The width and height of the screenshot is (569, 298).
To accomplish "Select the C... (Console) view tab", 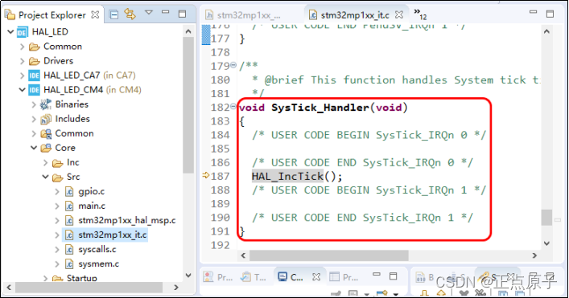I will (x=291, y=277).
